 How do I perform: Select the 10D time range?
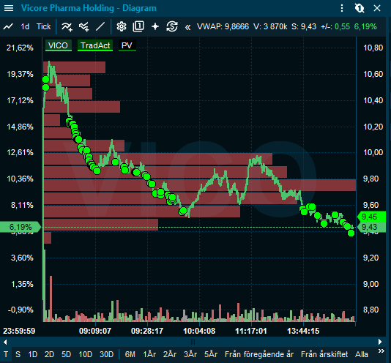tap(85, 354)
